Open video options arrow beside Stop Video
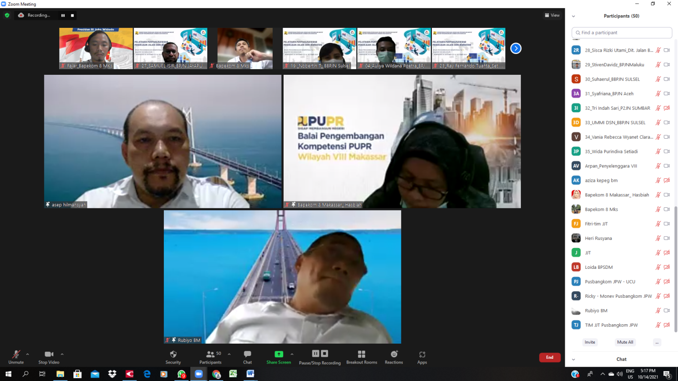The image size is (678, 381). tap(62, 354)
